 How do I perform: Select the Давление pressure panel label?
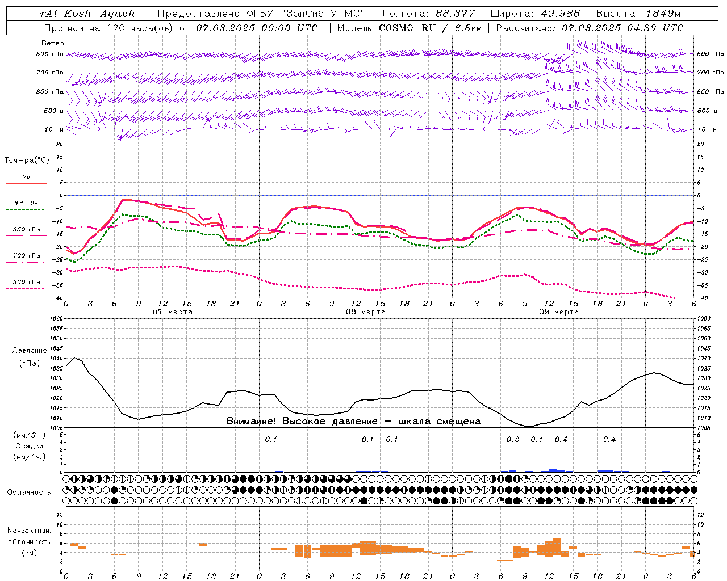pyautogui.click(x=30, y=351)
